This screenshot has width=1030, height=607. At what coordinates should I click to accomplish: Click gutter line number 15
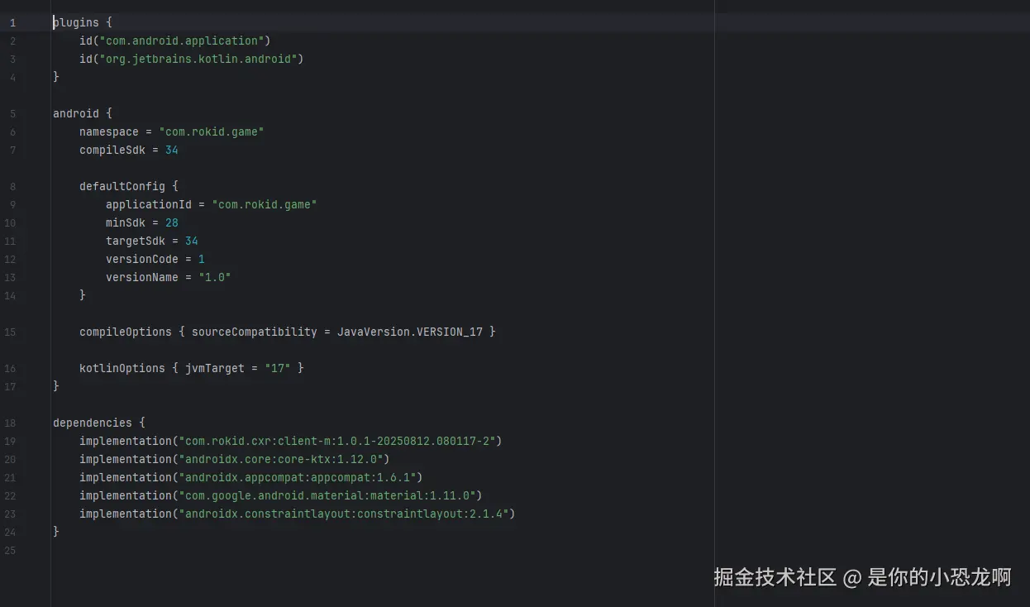(10, 332)
